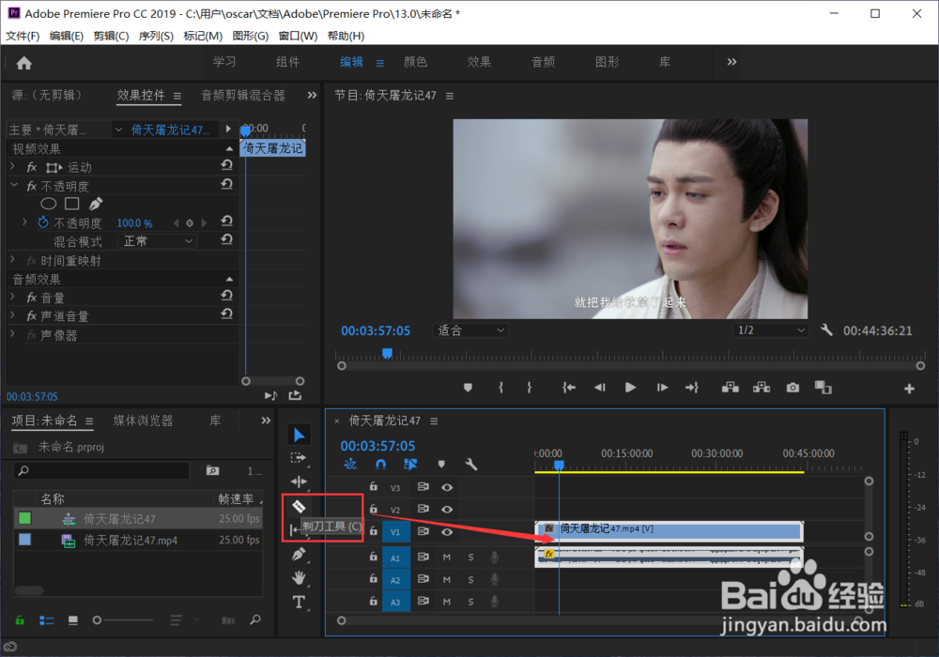Click the Add Marker button in program monitor
Image resolution: width=939 pixels, height=657 pixels.
pos(468,388)
